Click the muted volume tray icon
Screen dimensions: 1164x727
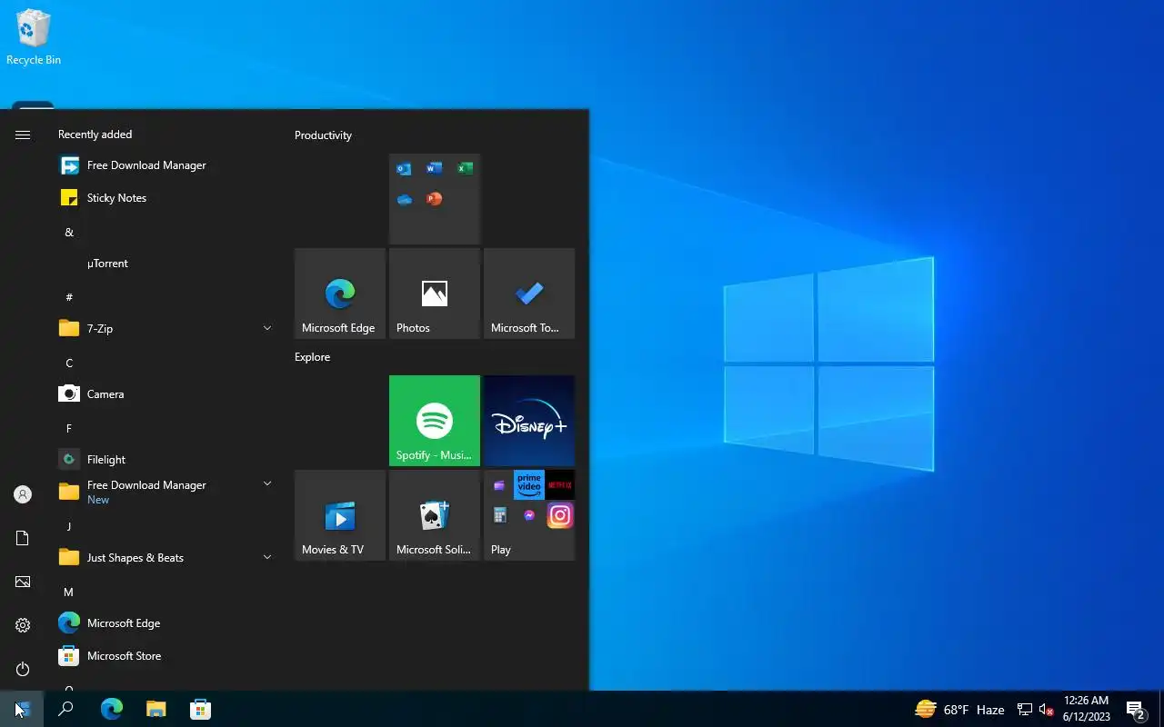point(1046,710)
